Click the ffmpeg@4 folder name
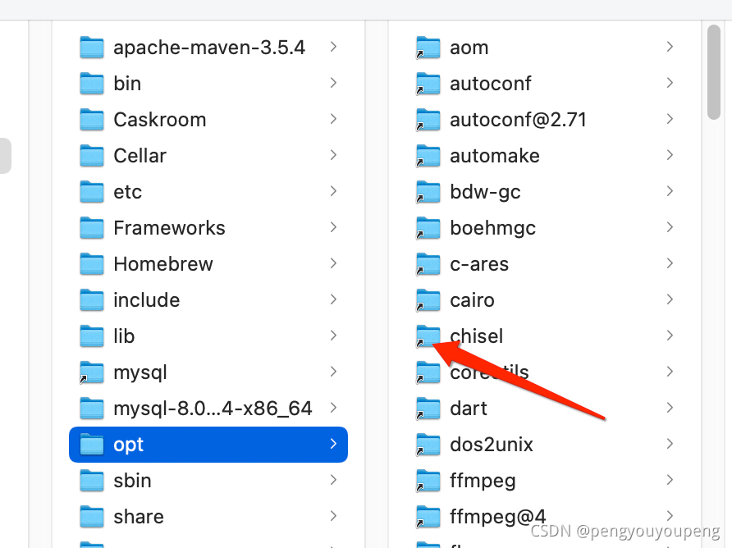732x548 pixels. point(497,517)
